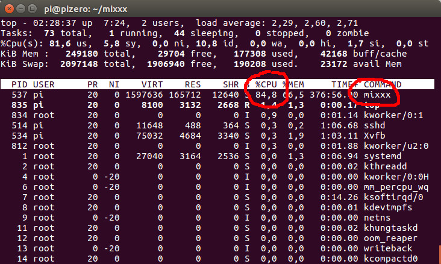This screenshot has height=264, width=441.
Task: Click the PID 812 cell
Action: pyautogui.click(x=19, y=146)
